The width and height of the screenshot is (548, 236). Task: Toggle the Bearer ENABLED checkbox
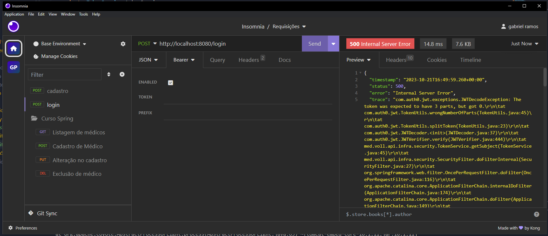click(171, 83)
